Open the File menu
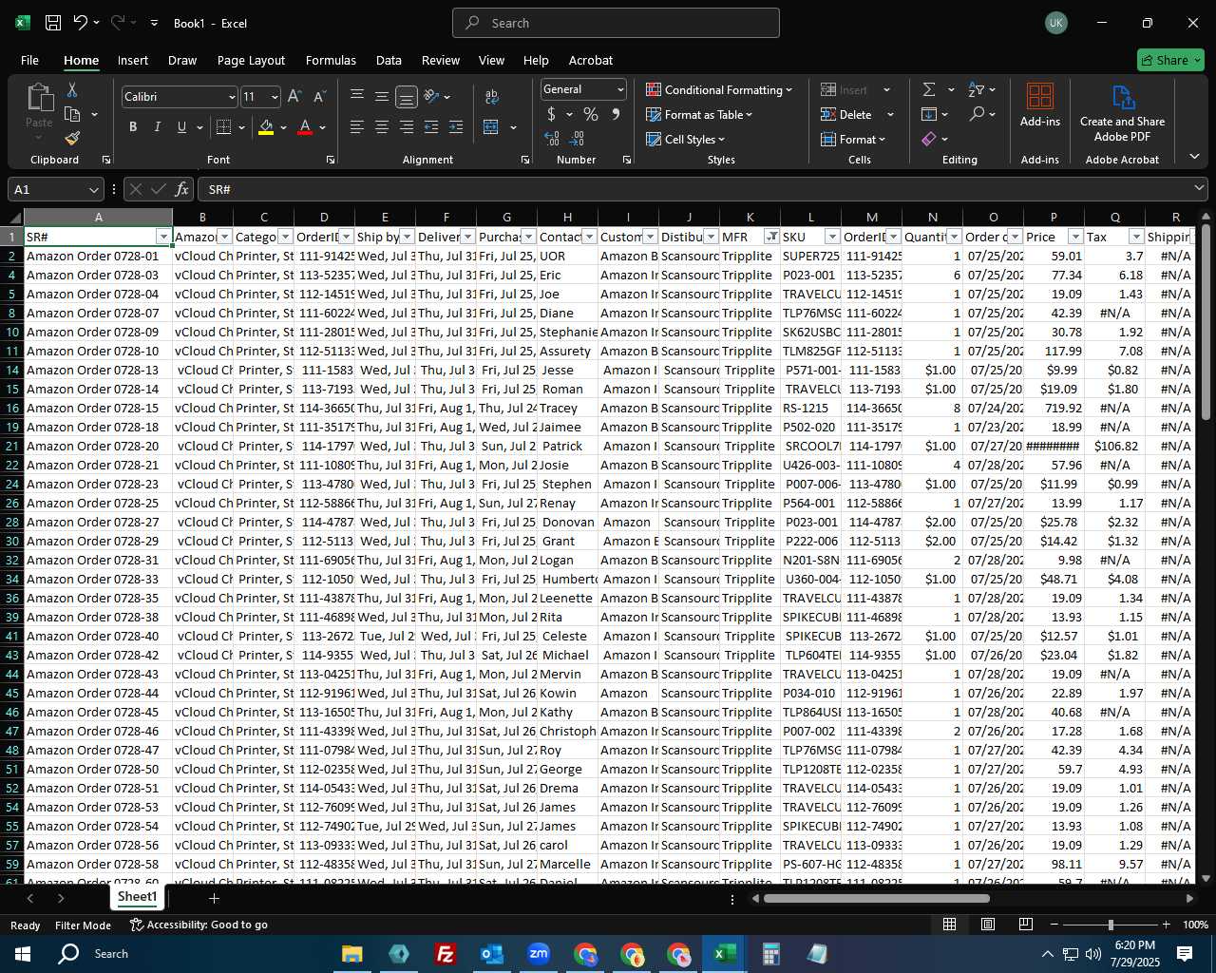This screenshot has height=973, width=1216. point(29,60)
